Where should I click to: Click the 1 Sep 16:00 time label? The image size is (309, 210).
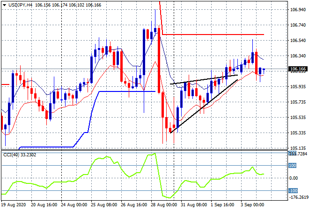click(222, 205)
